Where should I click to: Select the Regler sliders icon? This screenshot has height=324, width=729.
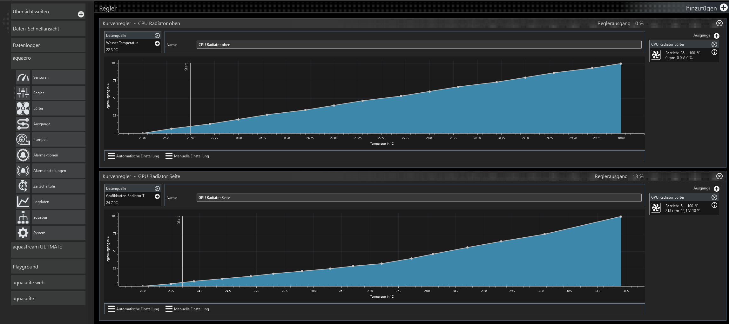point(23,93)
